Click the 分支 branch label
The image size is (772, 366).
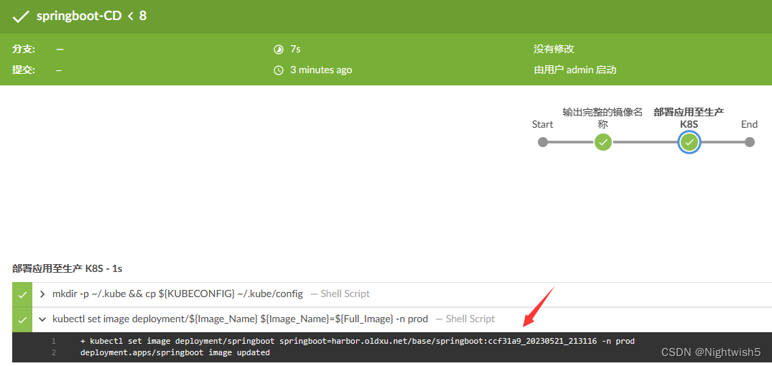coord(23,50)
